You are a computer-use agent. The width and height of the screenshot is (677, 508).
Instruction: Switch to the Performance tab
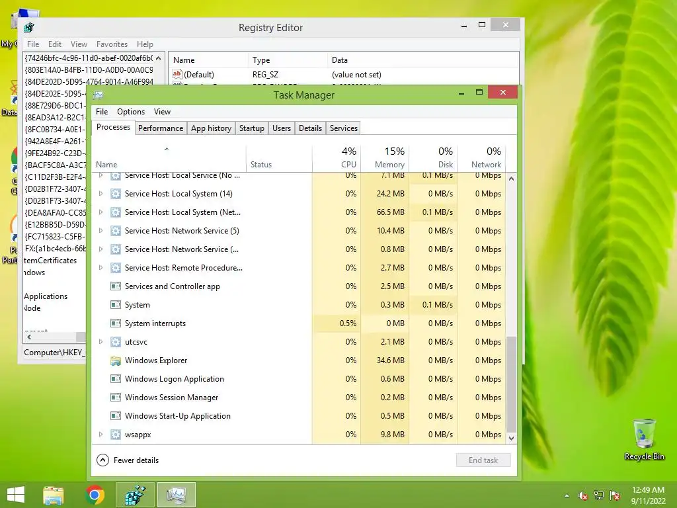pyautogui.click(x=161, y=128)
